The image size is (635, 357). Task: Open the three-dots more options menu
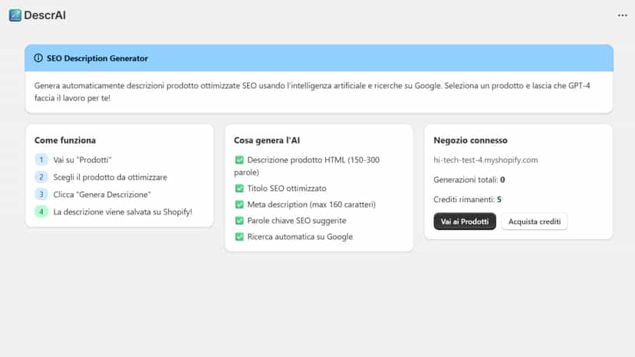622,15
